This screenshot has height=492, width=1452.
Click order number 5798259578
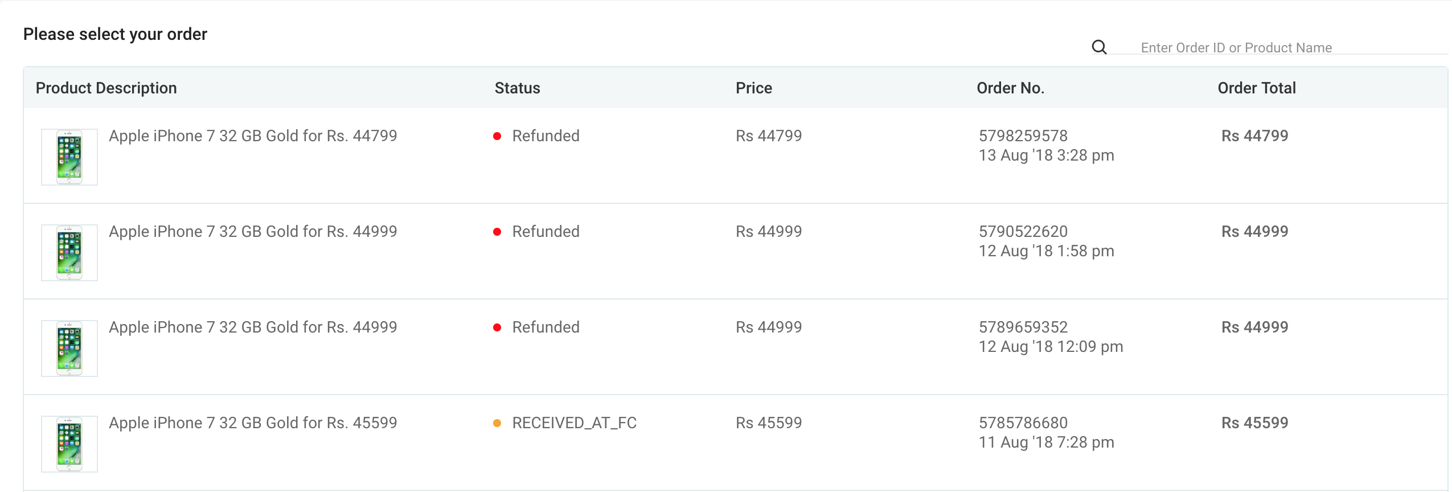pos(1023,136)
